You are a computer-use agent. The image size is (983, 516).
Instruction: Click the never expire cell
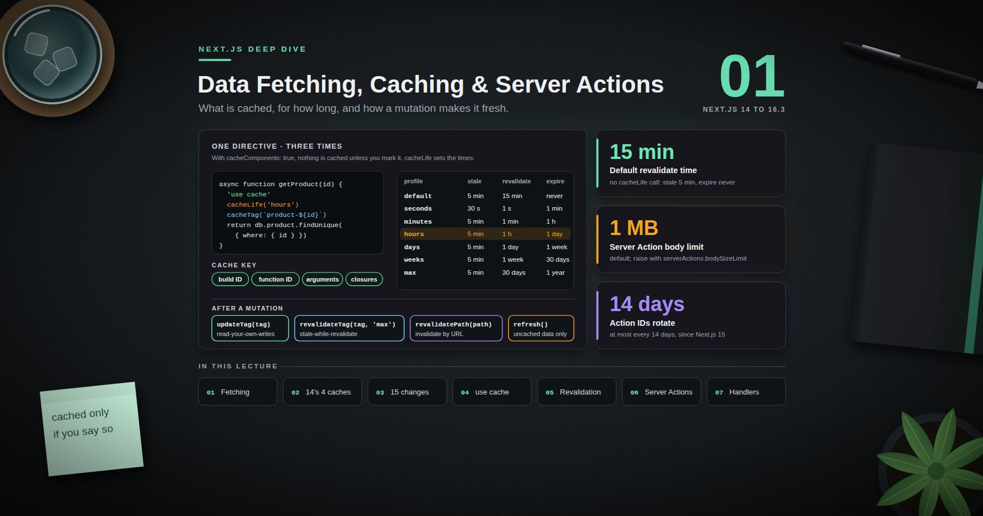pos(555,196)
